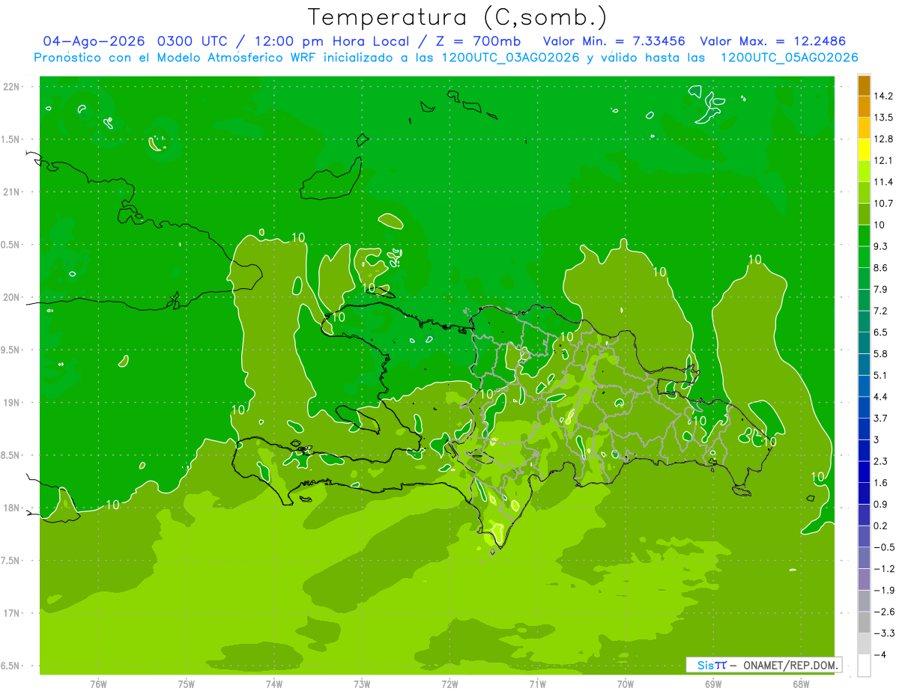Pick the legend swatch between 10 and 10.7
Viewport: 899px width, 694px height.
pyautogui.click(x=864, y=214)
